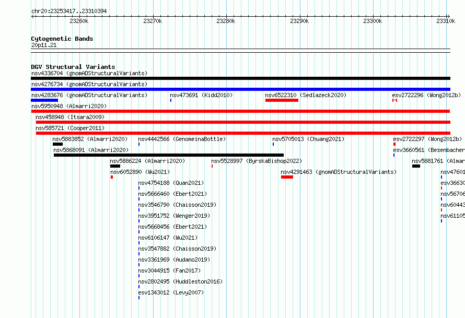The width and height of the screenshot is (465, 318).
Task: Select the long blue nsv4276734 bar
Action: (x=240, y=89)
